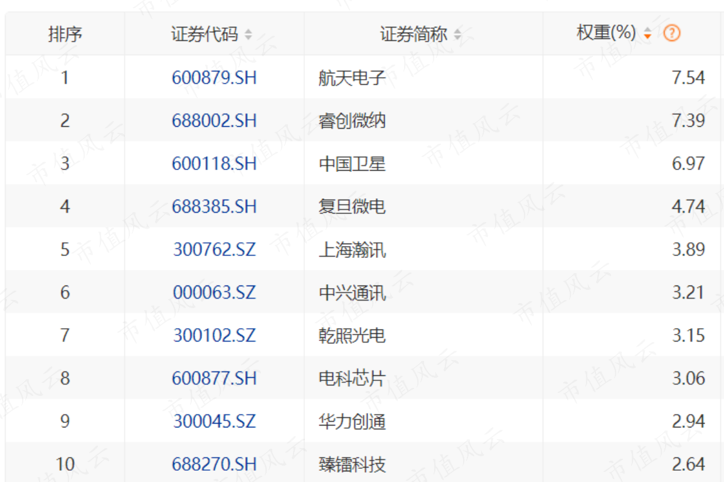Viewport: 724px width, 482px height.
Task: Click rank number 5 in 上海瀚讯 row
Action: [x=65, y=249]
